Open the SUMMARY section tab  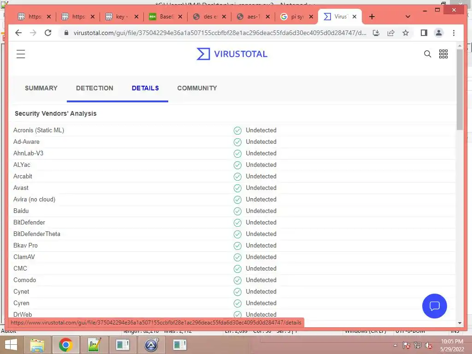click(41, 88)
